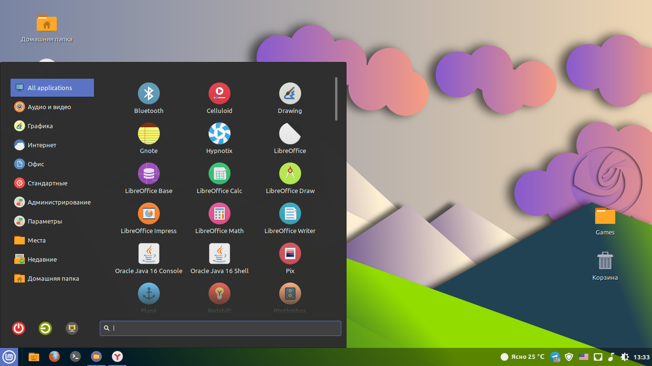Open the Администрирование category
Screen dimensions: 652x366
[x=53, y=202]
